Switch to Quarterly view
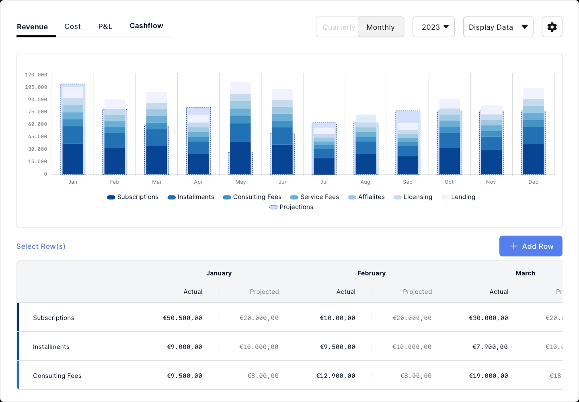Viewport: 579px width, 402px height. click(x=338, y=27)
